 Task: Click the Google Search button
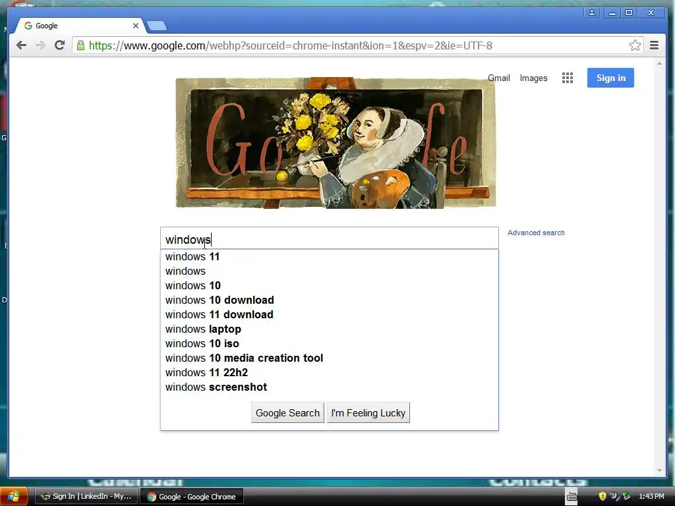(287, 413)
